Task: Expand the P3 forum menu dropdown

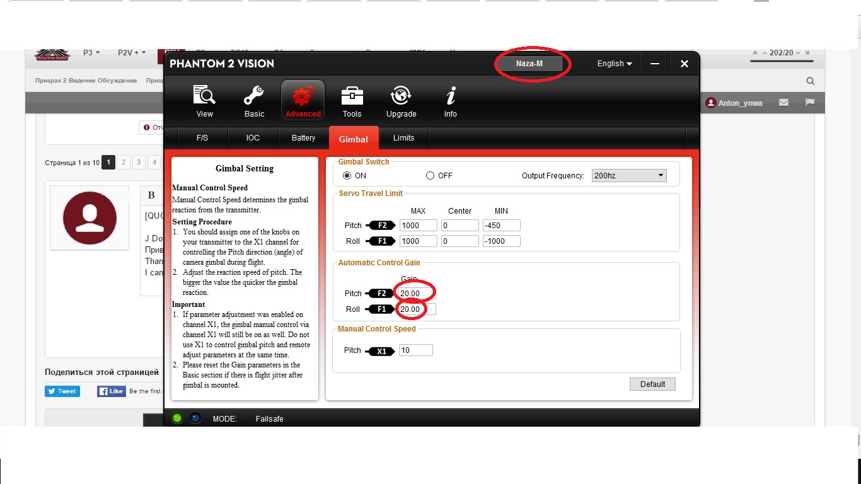Action: point(91,53)
